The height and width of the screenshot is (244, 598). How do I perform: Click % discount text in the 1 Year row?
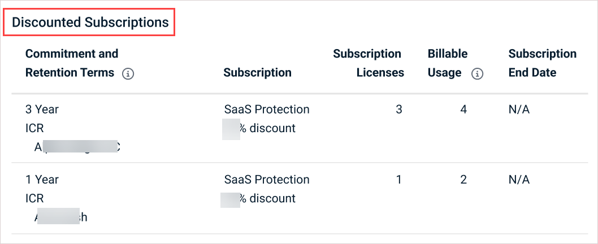(x=267, y=198)
